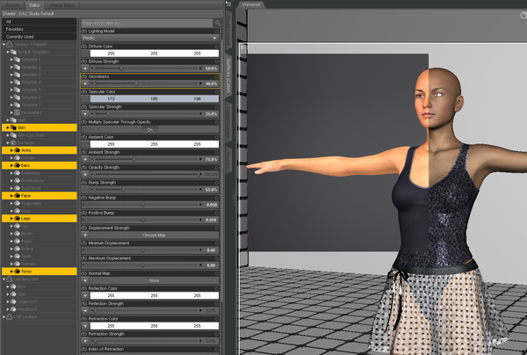Open the Surfaces pane options menu icon

tap(228, 4)
